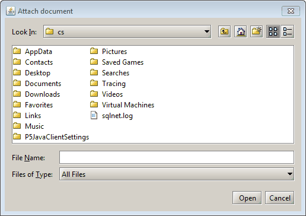Select the Favorites folder icon
306x216 pixels.
[17, 104]
